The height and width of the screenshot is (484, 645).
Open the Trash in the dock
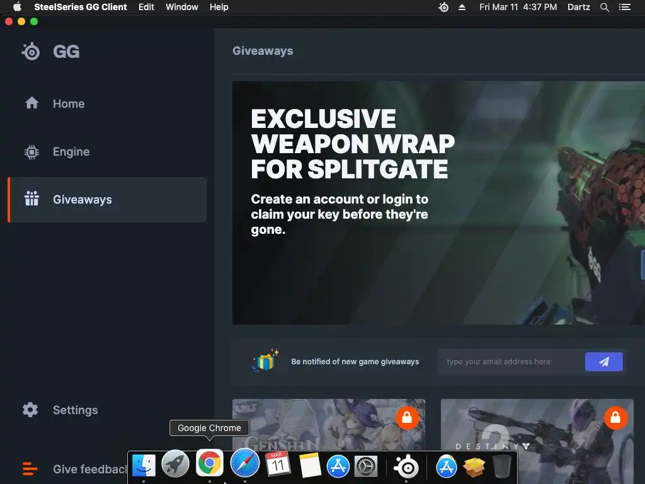click(501, 466)
